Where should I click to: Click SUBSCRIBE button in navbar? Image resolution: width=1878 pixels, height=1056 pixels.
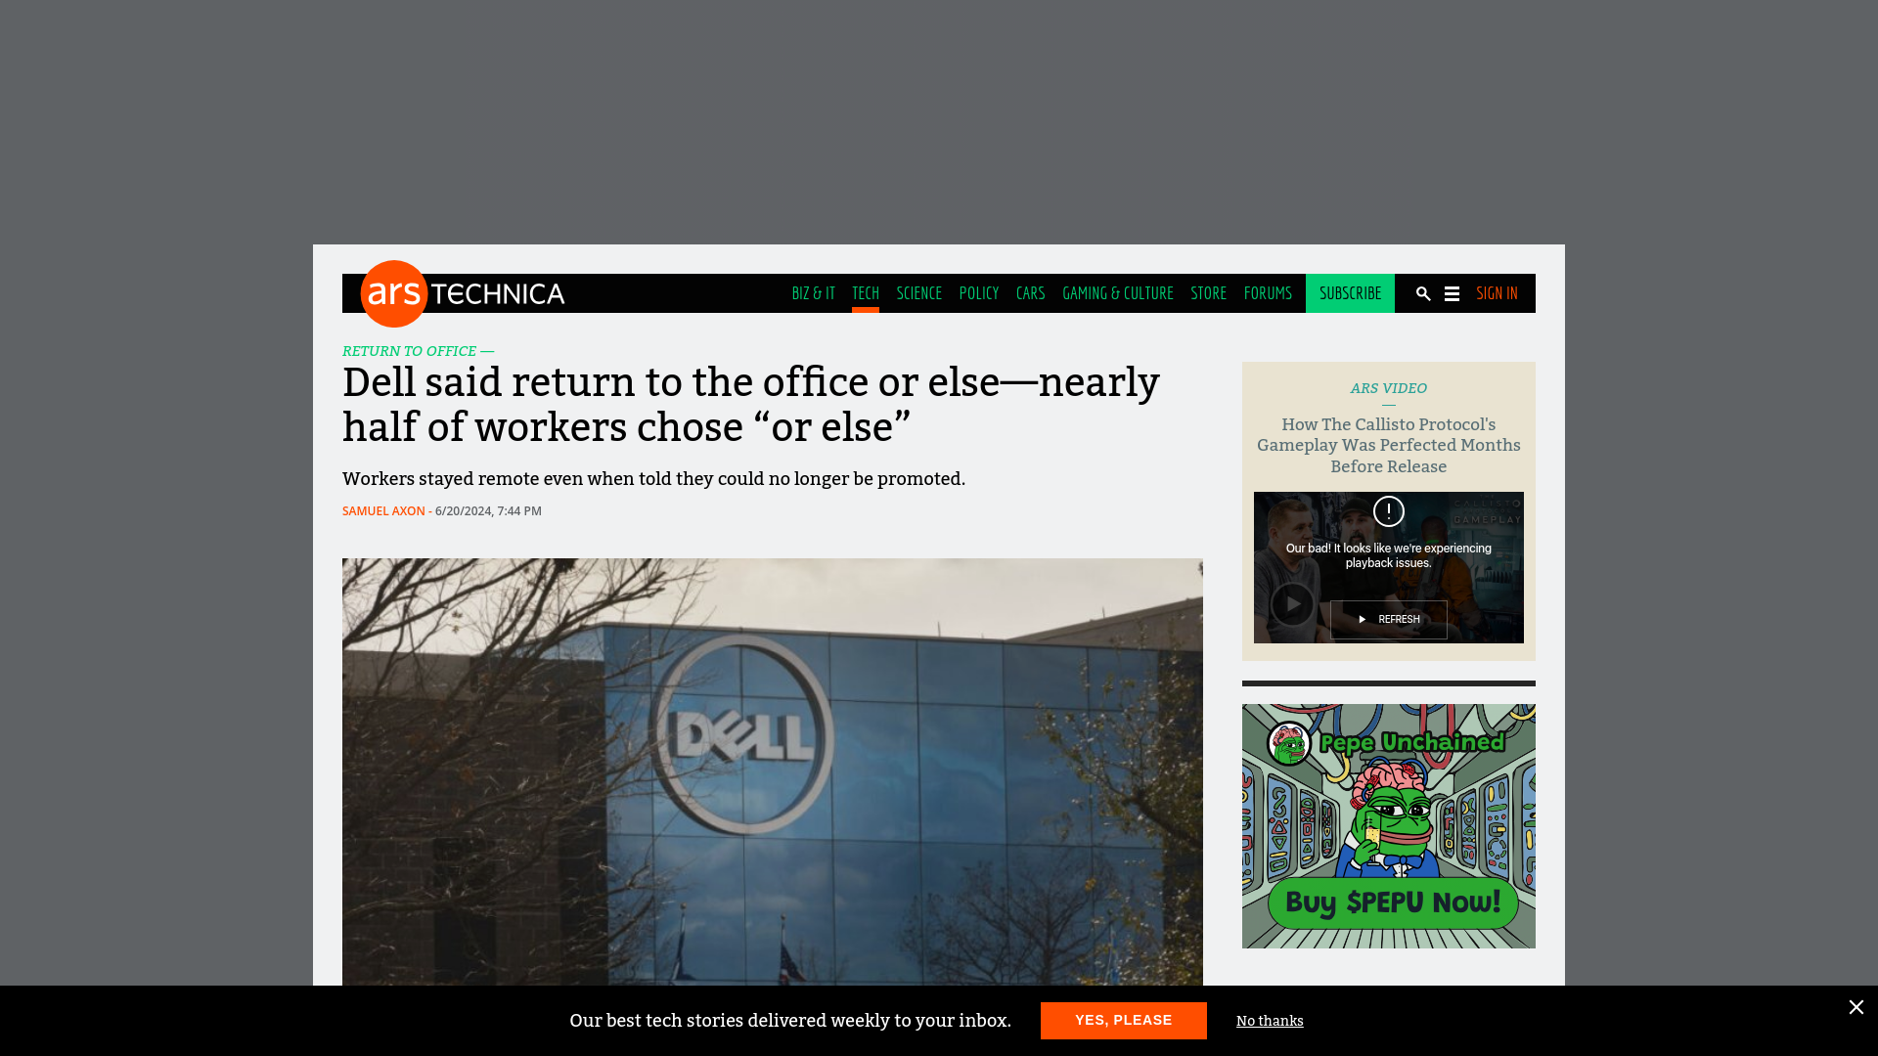pos(1351,292)
